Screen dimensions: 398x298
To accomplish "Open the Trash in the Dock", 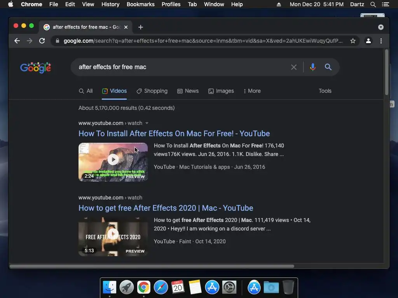I will pyautogui.click(x=288, y=288).
